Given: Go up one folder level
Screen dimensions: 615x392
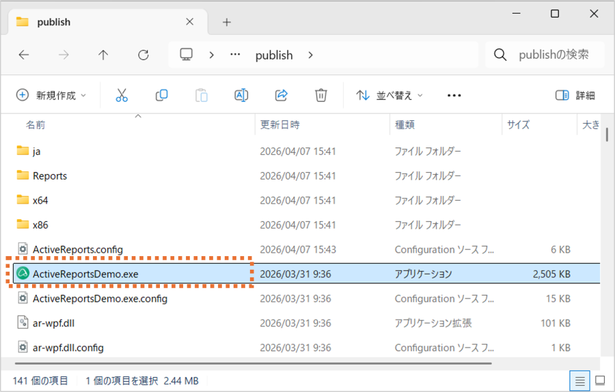Looking at the screenshot, I should pyautogui.click(x=103, y=55).
